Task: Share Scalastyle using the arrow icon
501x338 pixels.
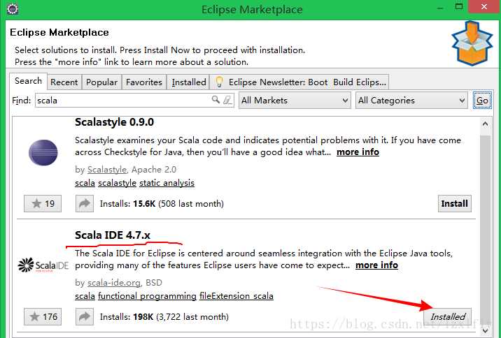Action: click(85, 203)
